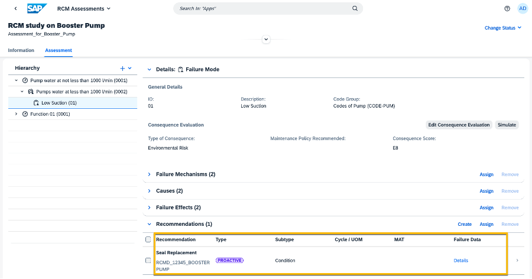Open the Hierarchy add options dropdown arrow
Image resolution: width=532 pixels, height=279 pixels.
click(129, 68)
